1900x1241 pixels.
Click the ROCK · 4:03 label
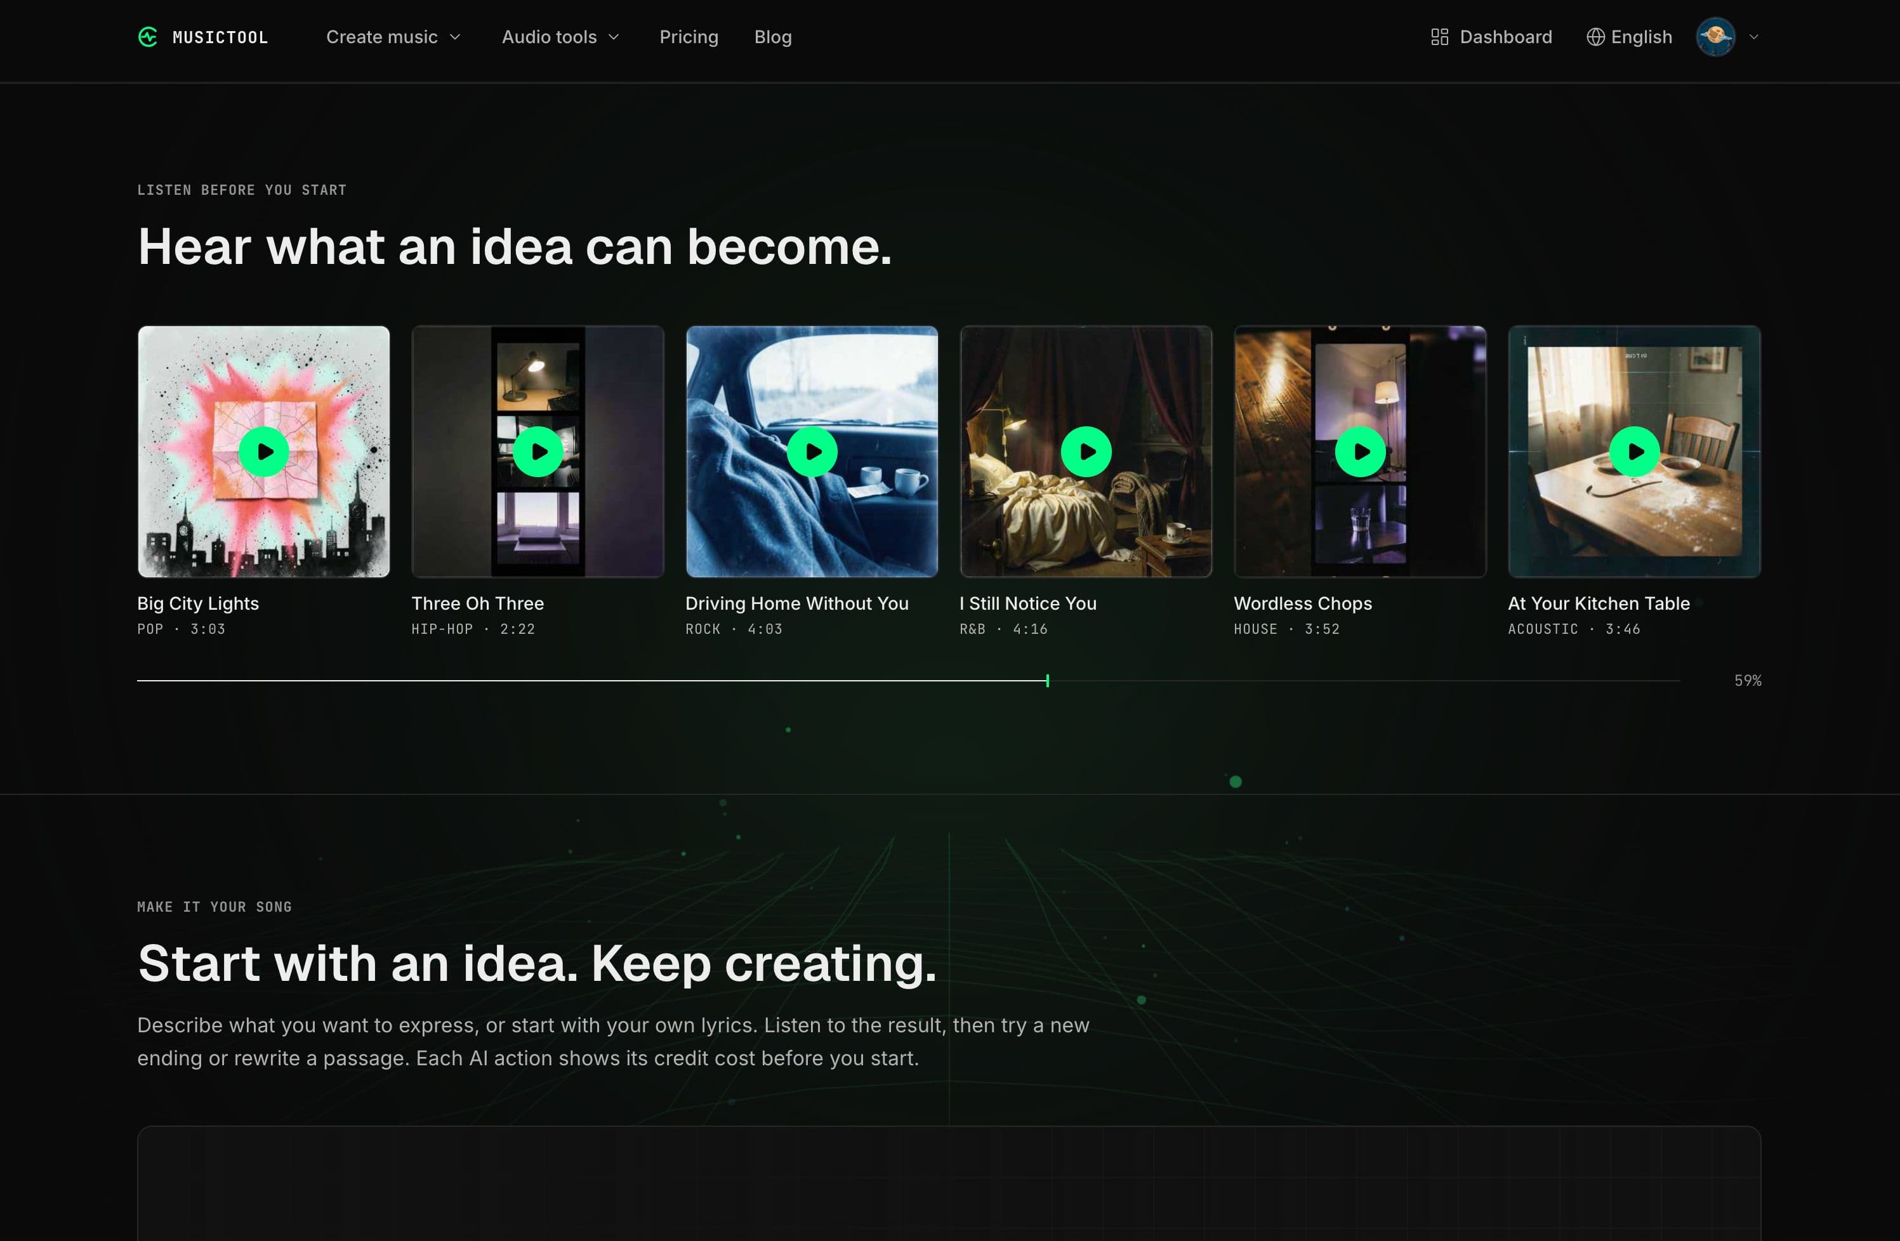(734, 629)
